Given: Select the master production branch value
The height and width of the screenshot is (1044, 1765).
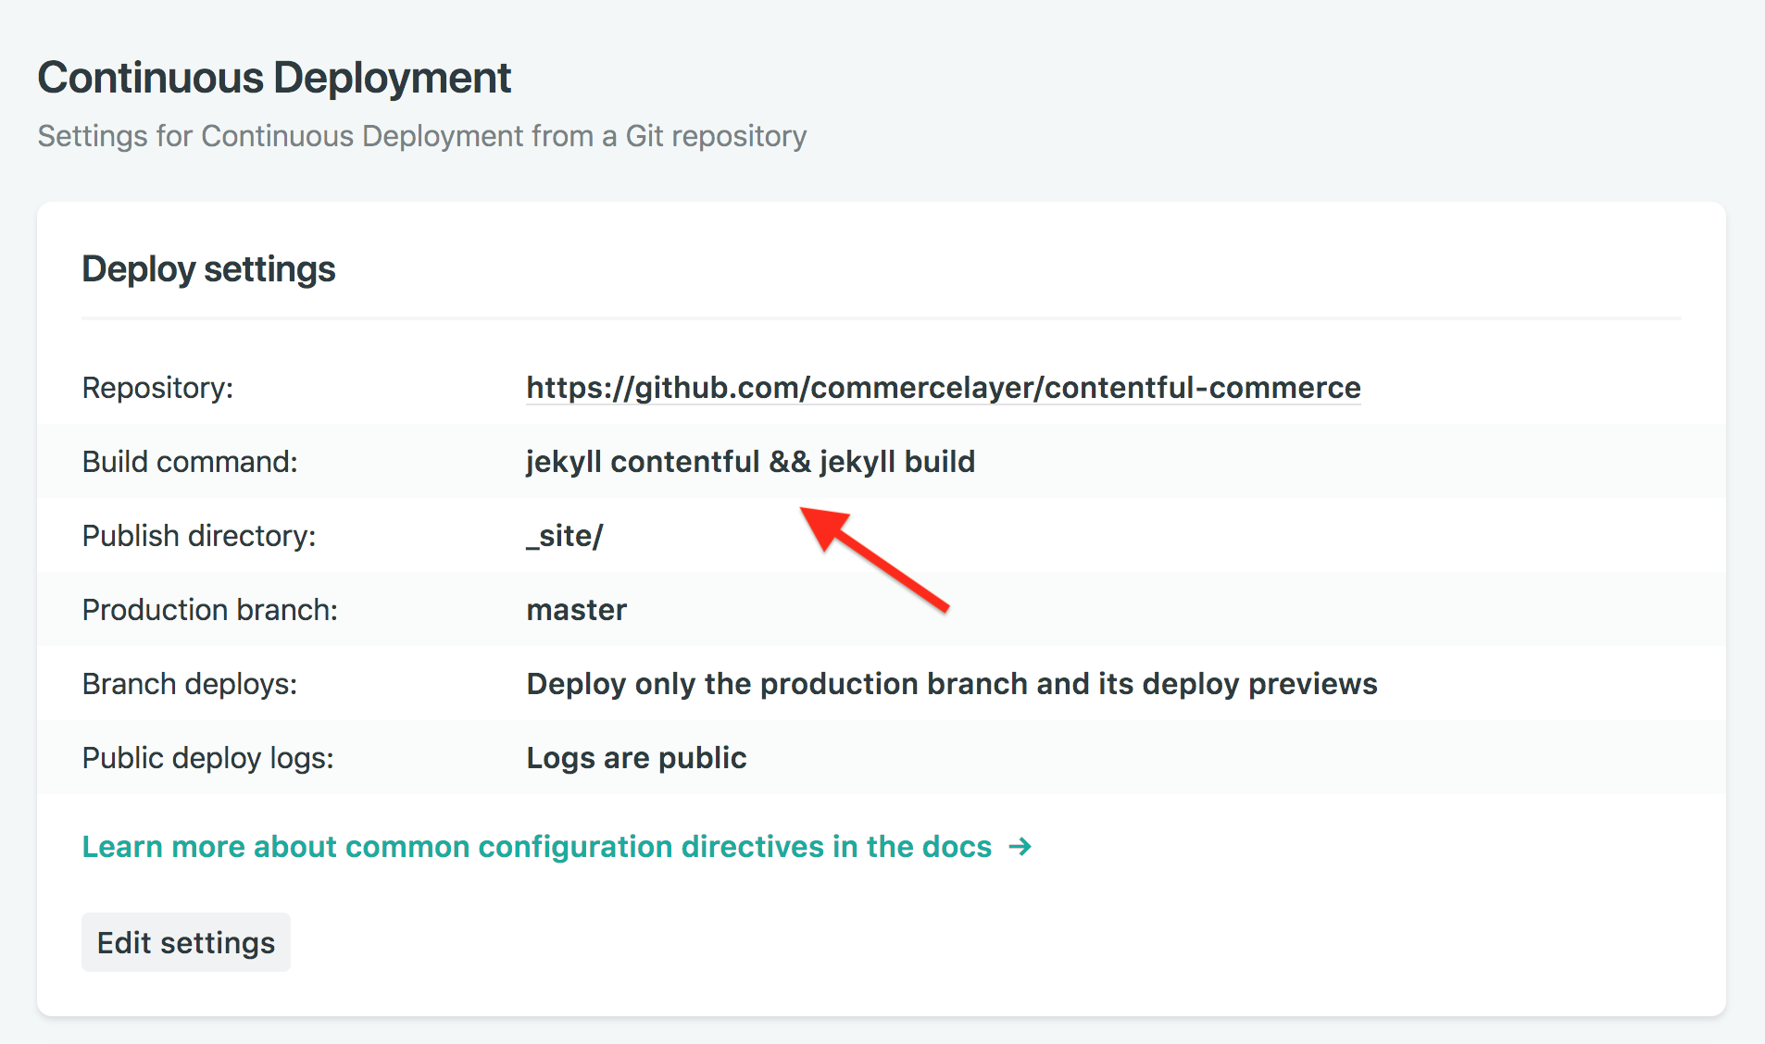Looking at the screenshot, I should tap(576, 609).
